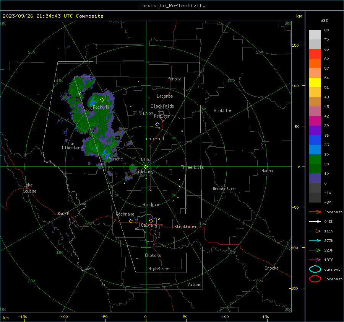Click the yellow diamond at the Olds radar center
The width and height of the screenshot is (344, 322).
(x=146, y=167)
